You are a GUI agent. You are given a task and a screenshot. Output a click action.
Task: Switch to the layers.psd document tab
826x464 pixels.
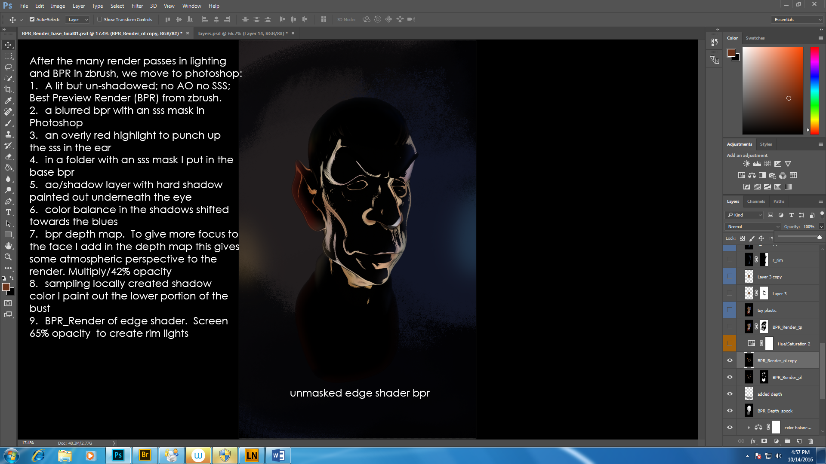click(242, 33)
